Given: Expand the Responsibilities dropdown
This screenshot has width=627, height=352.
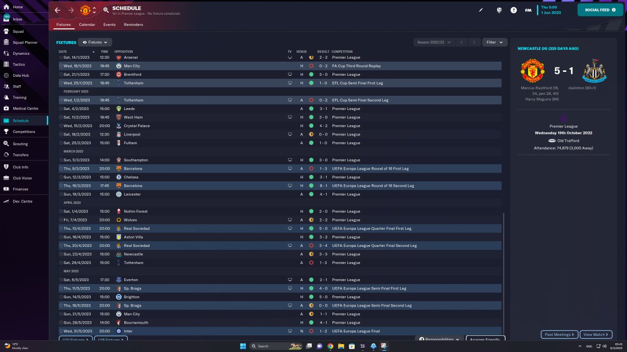Looking at the screenshot, I should [x=440, y=339].
